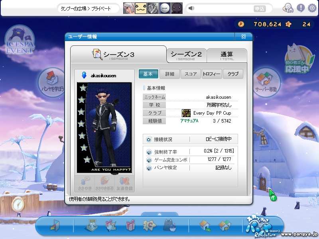Switch to the シーズン3 season tab
This screenshot has width=319, height=239.
tap(118, 55)
